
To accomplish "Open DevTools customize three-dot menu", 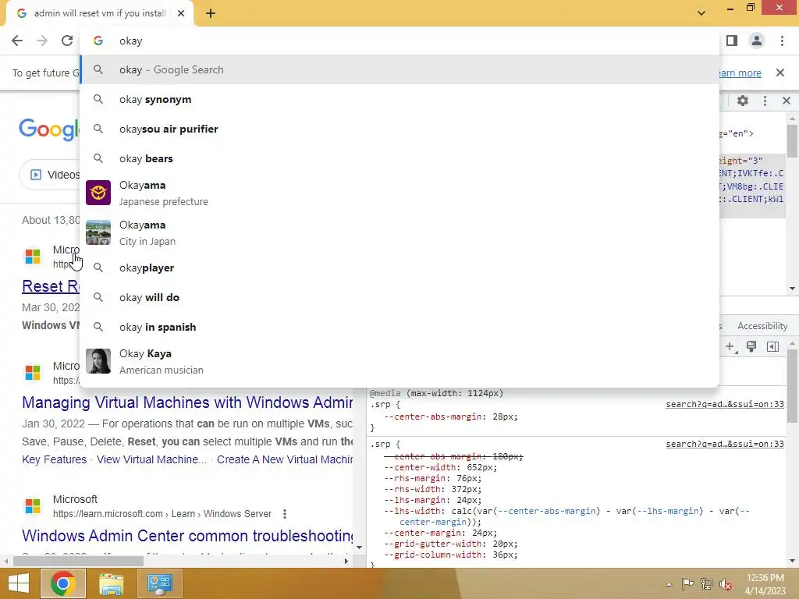I will pos(765,101).
